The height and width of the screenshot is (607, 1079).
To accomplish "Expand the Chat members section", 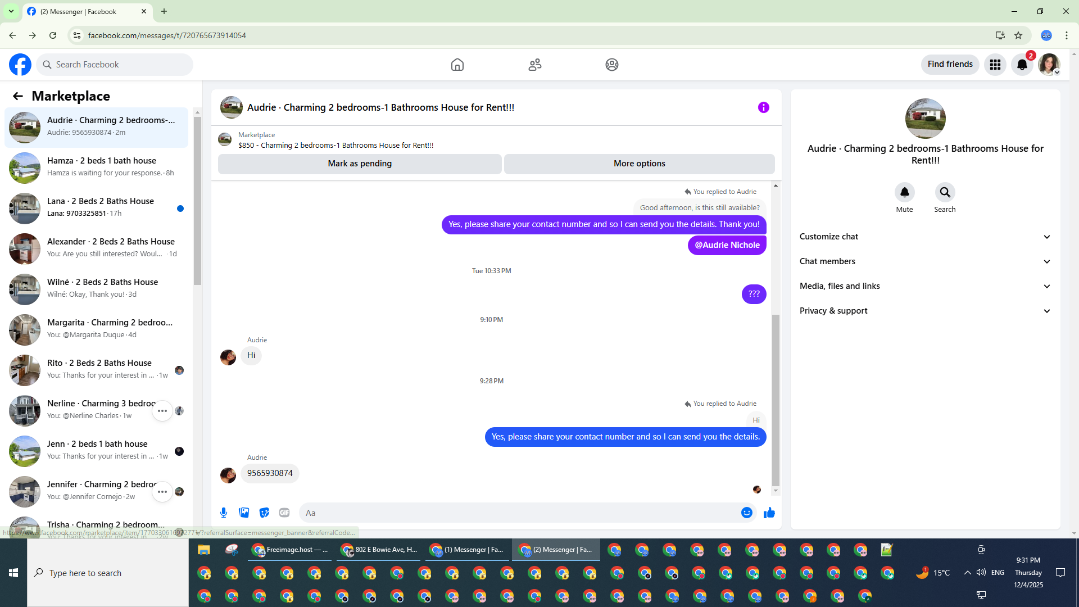I will pyautogui.click(x=925, y=261).
